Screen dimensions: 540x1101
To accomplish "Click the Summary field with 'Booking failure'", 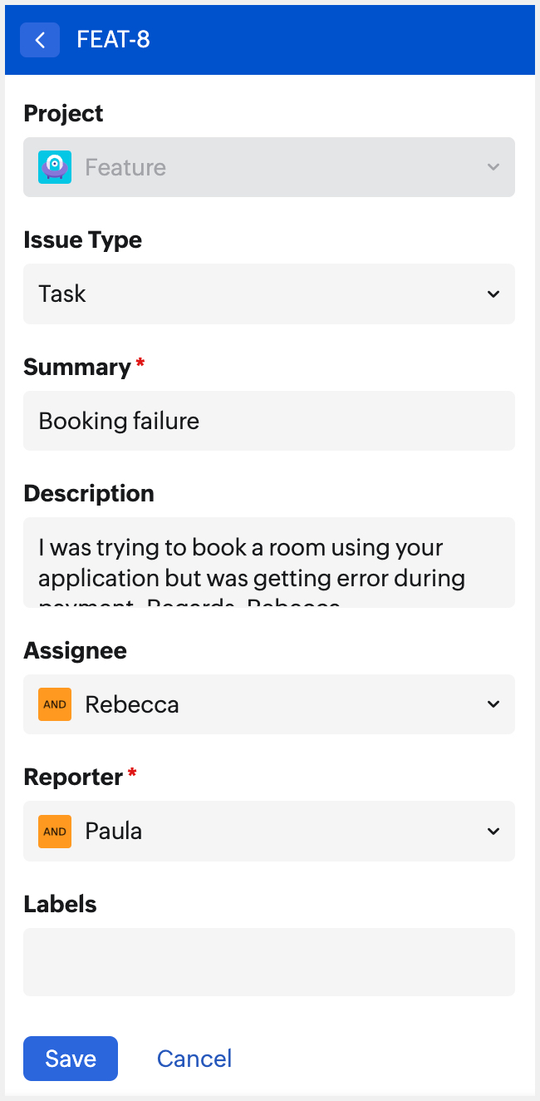I will coord(269,421).
